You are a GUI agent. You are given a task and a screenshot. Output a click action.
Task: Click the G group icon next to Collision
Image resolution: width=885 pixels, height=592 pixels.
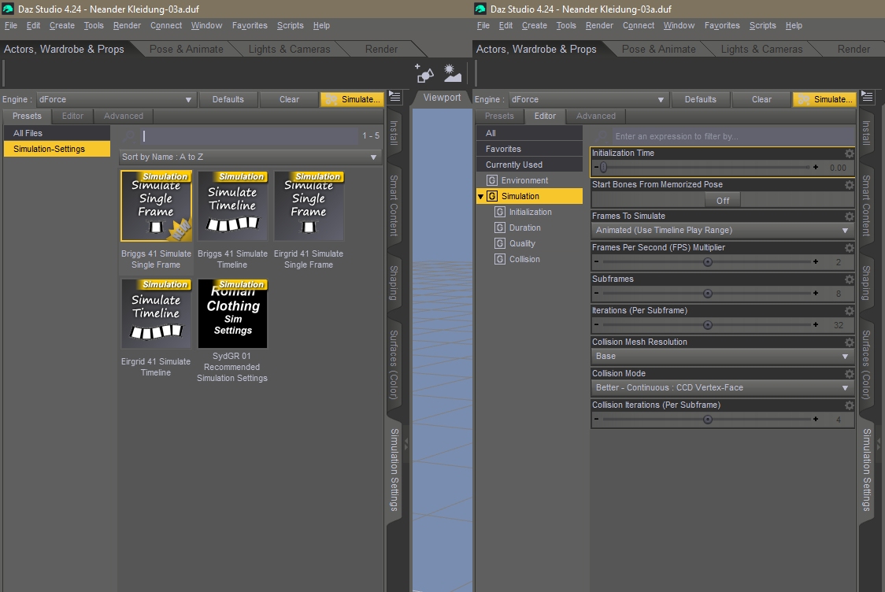point(500,259)
